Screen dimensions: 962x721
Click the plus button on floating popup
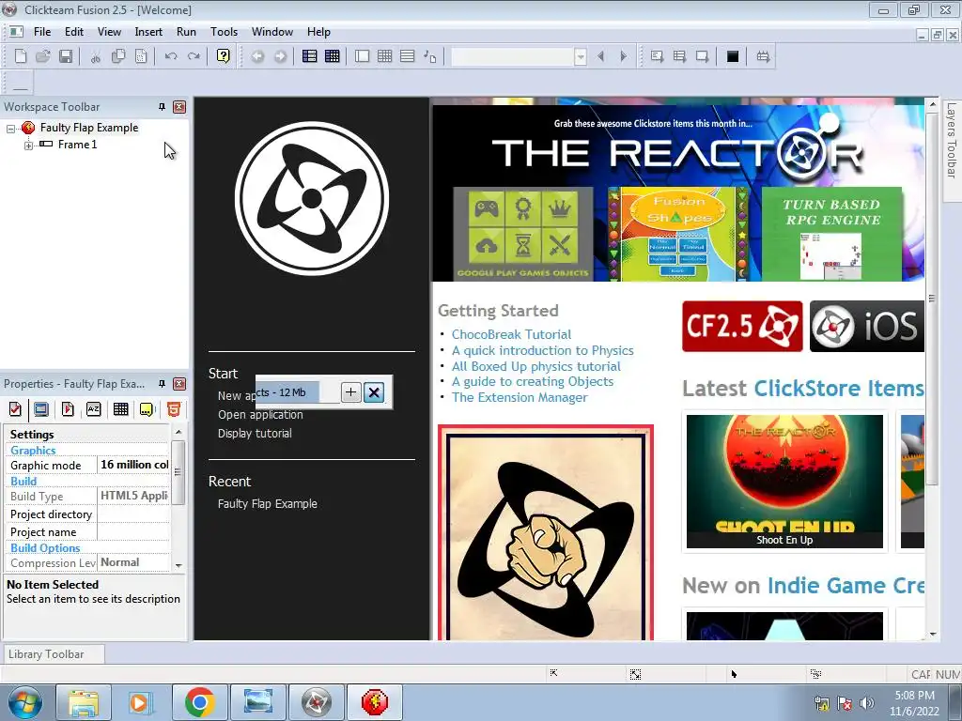click(350, 391)
